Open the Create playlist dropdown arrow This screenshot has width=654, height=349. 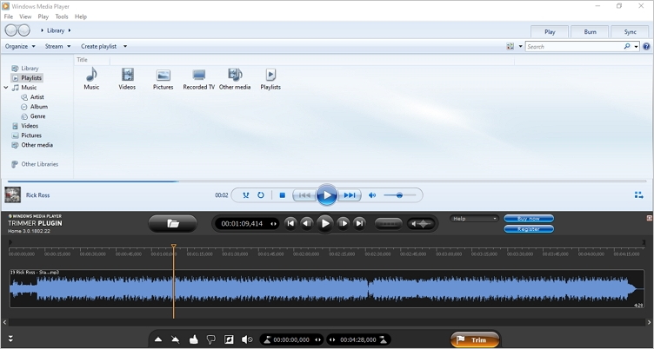tap(124, 46)
